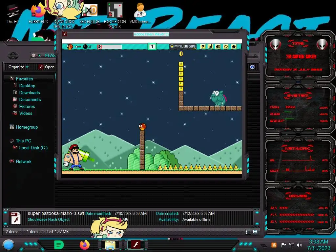The height and width of the screenshot is (252, 336).
Task: Click the SYSTEM widget header
Action: click(x=298, y=95)
